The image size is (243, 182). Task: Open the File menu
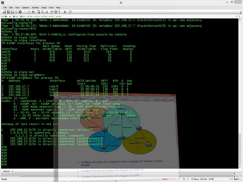[x=5, y=8]
